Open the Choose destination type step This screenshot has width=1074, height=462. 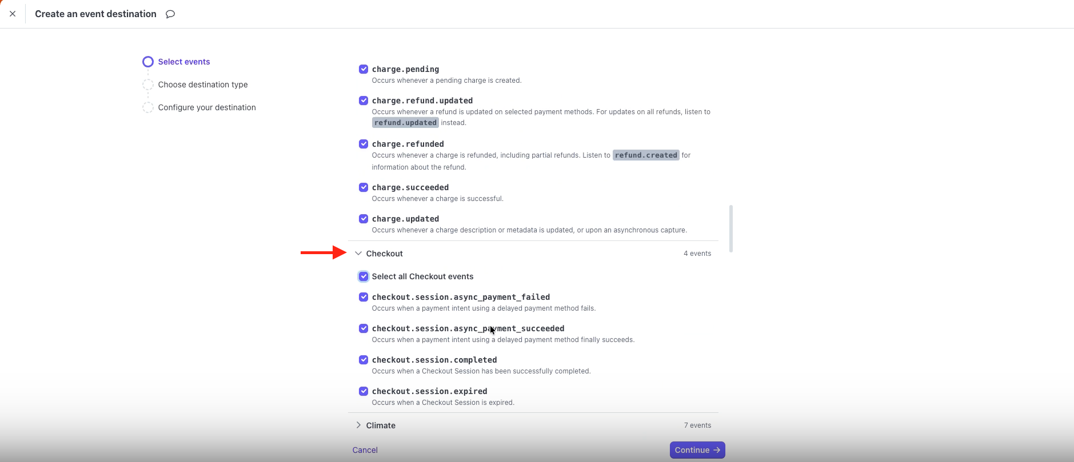(x=203, y=85)
